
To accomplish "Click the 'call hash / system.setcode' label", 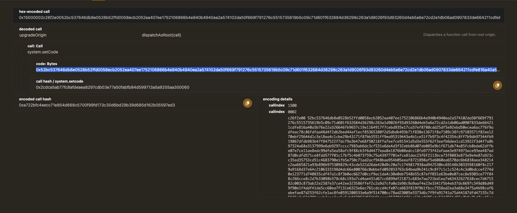I will [59, 81].
